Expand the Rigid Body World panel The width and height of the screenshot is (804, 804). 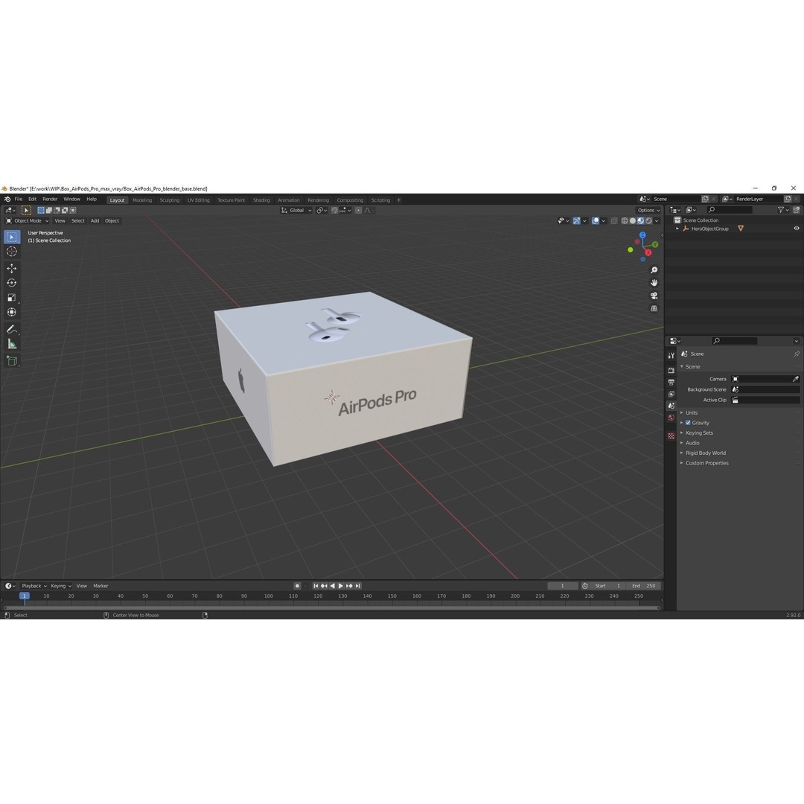705,453
